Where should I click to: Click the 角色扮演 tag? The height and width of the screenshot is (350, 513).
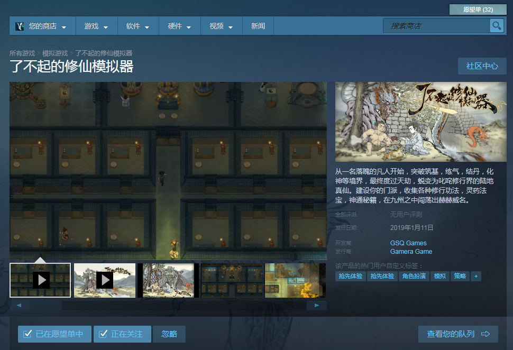pos(414,276)
